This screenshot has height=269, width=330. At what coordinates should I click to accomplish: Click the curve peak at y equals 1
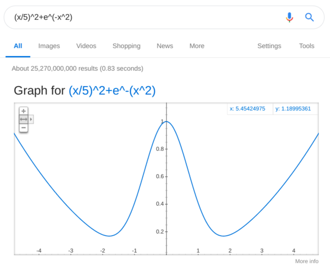[167, 122]
